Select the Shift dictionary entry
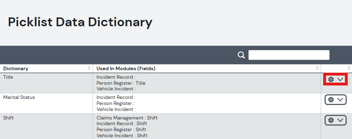 (8, 118)
